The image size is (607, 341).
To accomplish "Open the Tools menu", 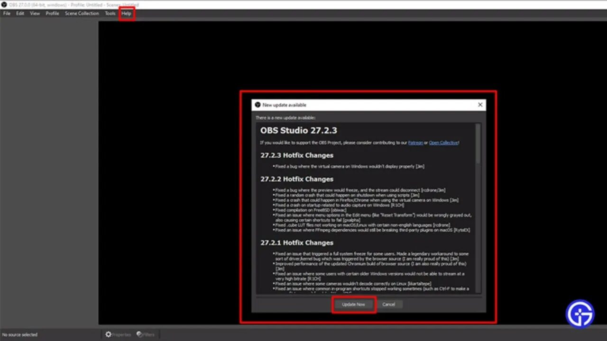I will pyautogui.click(x=110, y=13).
